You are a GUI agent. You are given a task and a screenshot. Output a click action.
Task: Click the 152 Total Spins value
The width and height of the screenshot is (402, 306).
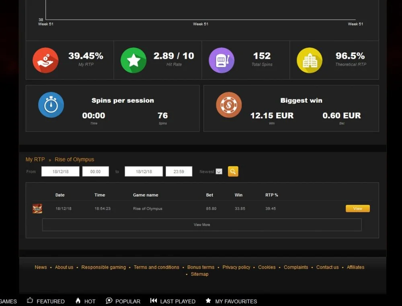(262, 56)
